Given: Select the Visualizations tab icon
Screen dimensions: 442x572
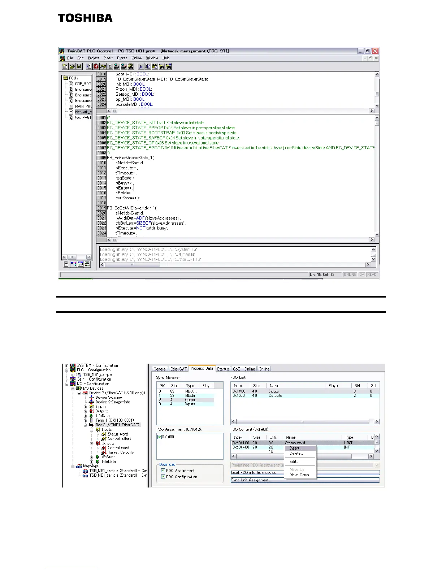Looking at the screenshot, I should click(81, 264).
